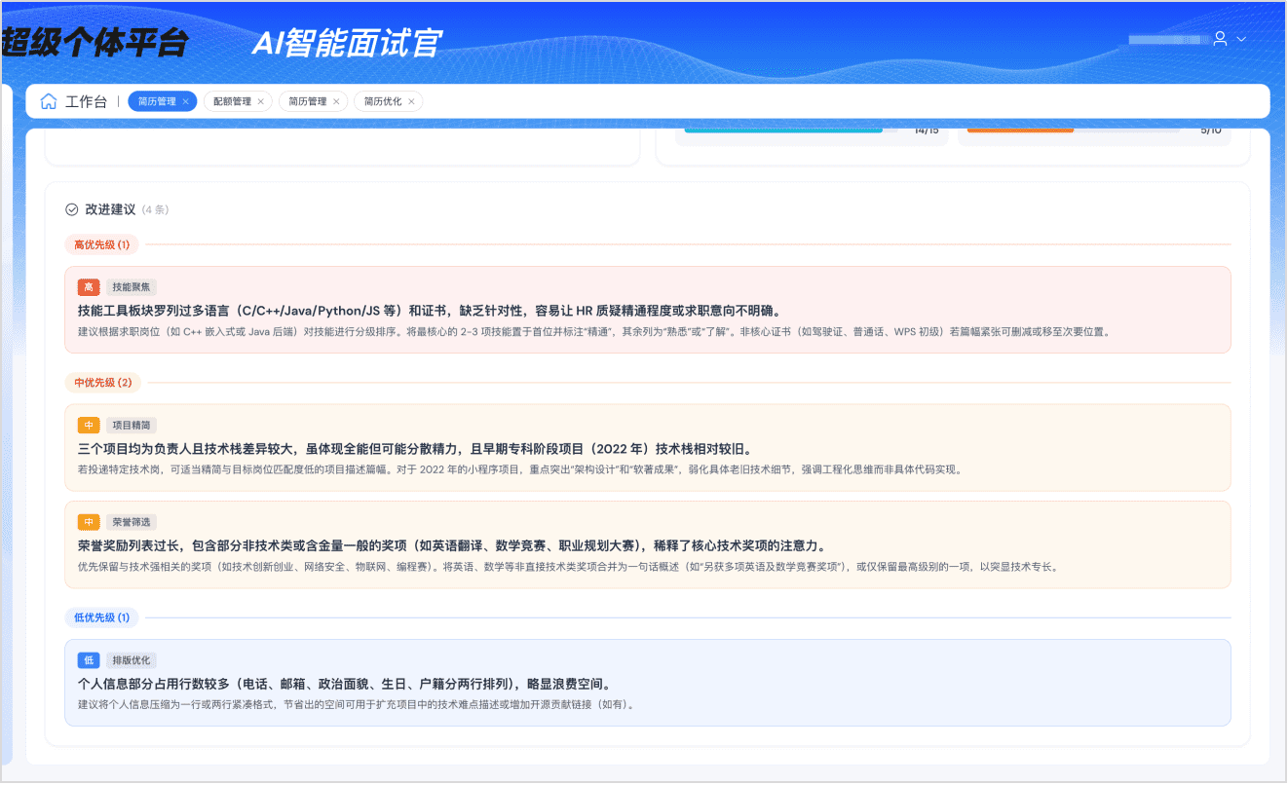The width and height of the screenshot is (1288, 785).
Task: Click the AI智能面试官 header title
Action: click(x=346, y=43)
